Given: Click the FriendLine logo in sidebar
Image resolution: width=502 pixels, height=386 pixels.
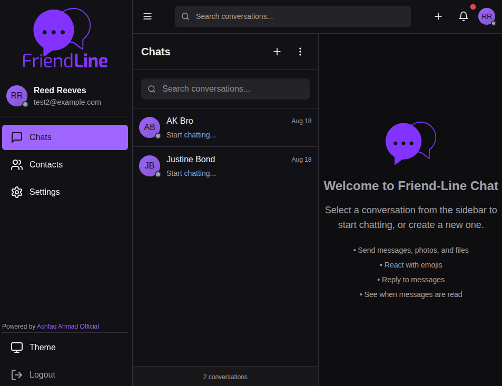Looking at the screenshot, I should coord(65,39).
